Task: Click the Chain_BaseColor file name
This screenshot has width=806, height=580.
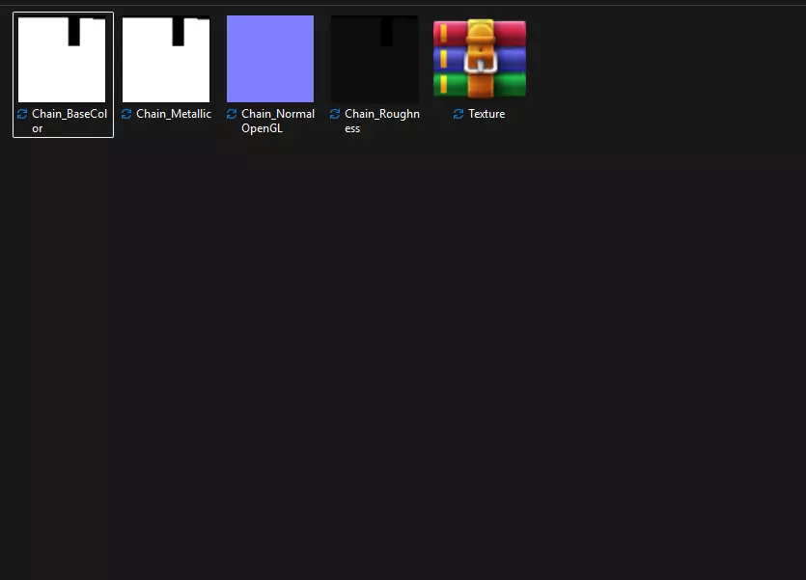Action: point(69,122)
